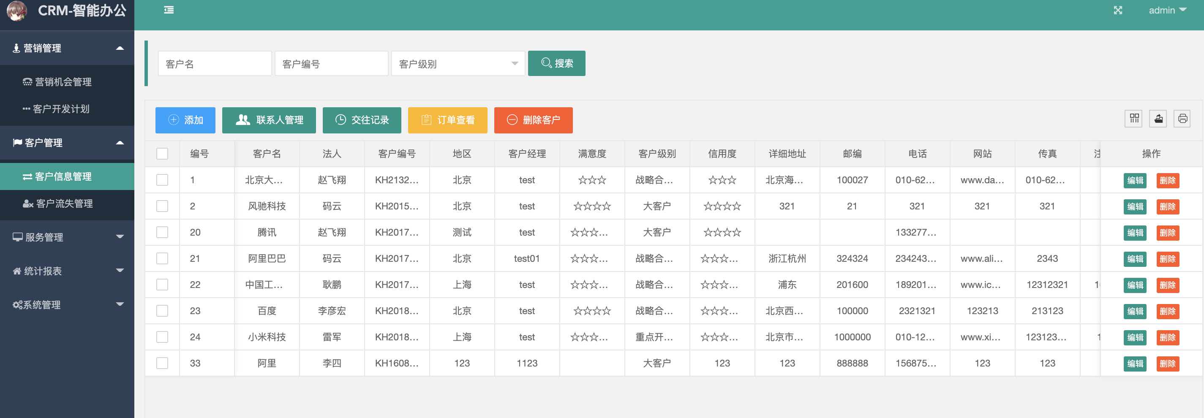This screenshot has height=418, width=1204.
Task: Enter fullscreen using the expand icon
Action: (1117, 10)
